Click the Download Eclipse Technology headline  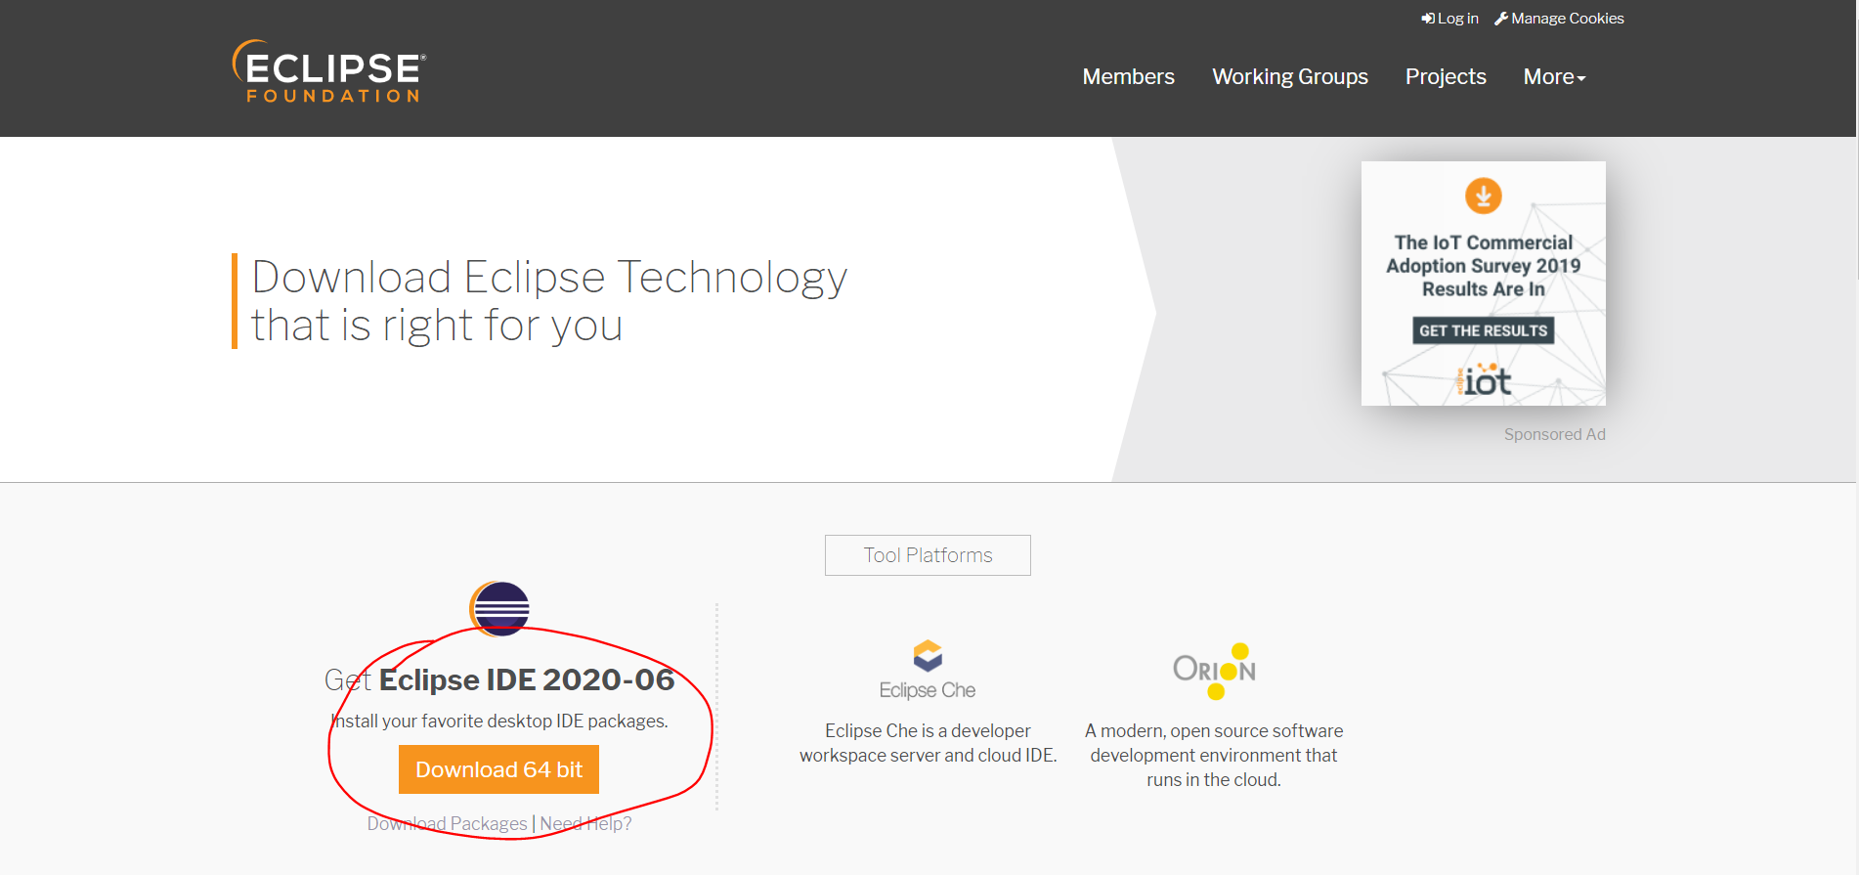549,301
